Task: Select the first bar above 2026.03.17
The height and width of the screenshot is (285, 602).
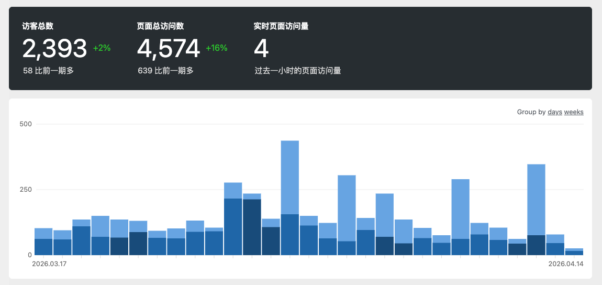Action: 43,242
